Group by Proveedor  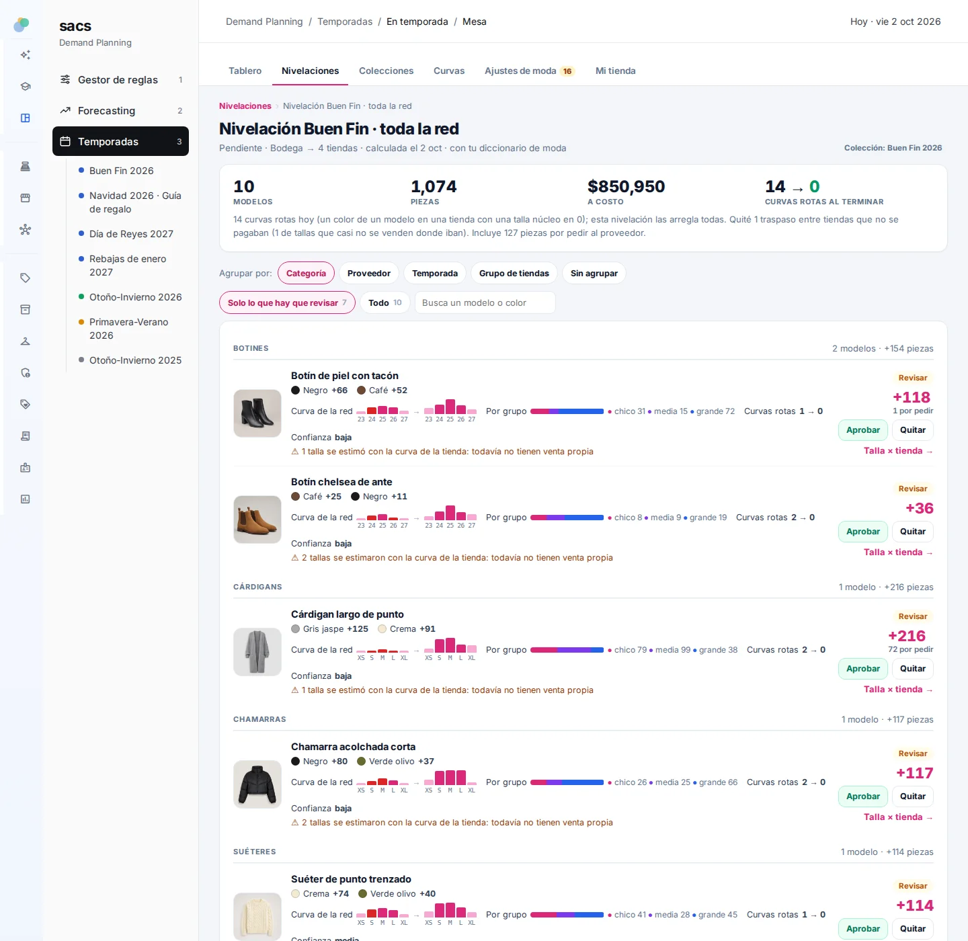tap(369, 273)
